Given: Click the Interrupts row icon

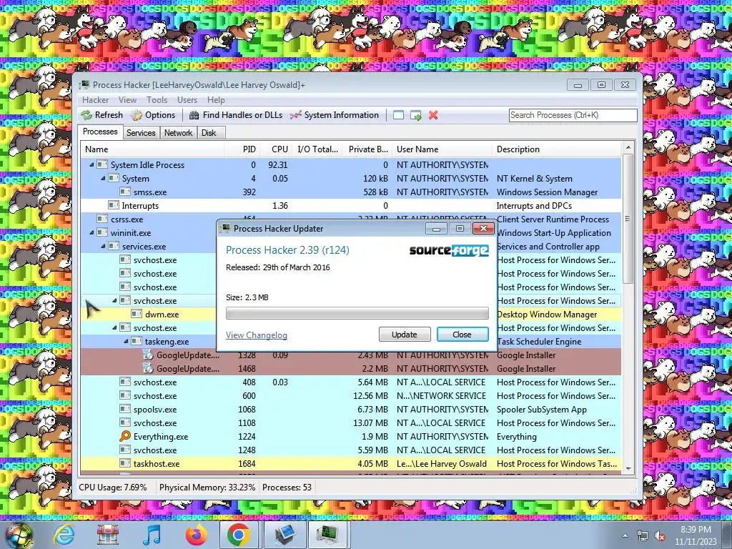Looking at the screenshot, I should click(114, 205).
